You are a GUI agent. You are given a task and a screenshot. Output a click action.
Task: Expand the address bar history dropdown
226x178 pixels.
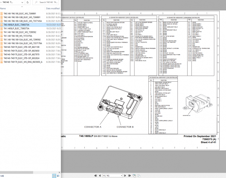pyautogui.click(x=22, y=2)
